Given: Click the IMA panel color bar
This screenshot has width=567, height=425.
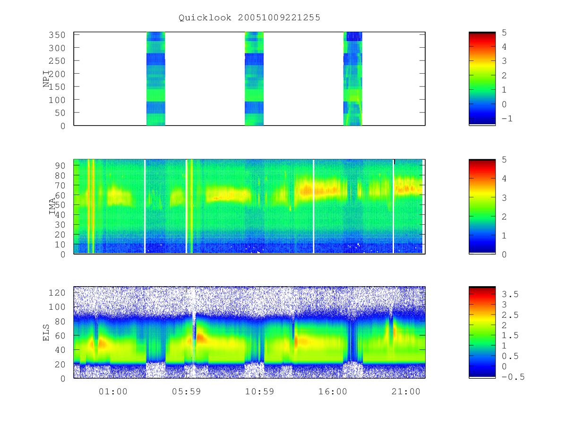Looking at the screenshot, I should pyautogui.click(x=482, y=206).
